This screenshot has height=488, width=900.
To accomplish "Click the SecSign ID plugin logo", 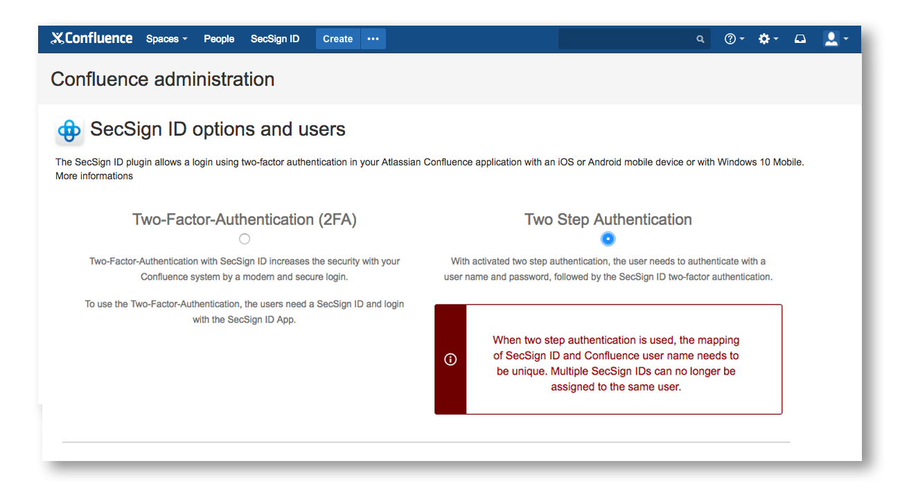I will (x=69, y=129).
